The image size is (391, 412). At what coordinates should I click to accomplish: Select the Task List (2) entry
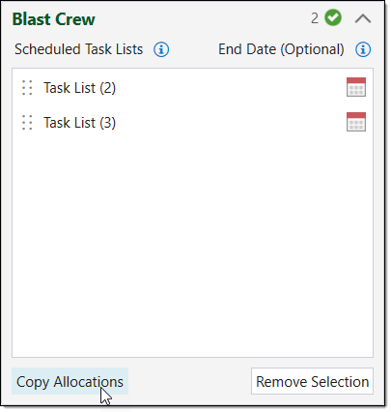click(x=79, y=88)
